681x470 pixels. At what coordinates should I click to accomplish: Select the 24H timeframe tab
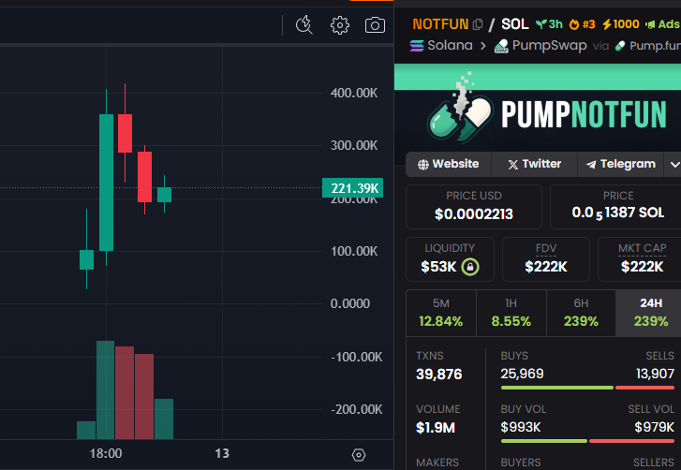pyautogui.click(x=650, y=313)
